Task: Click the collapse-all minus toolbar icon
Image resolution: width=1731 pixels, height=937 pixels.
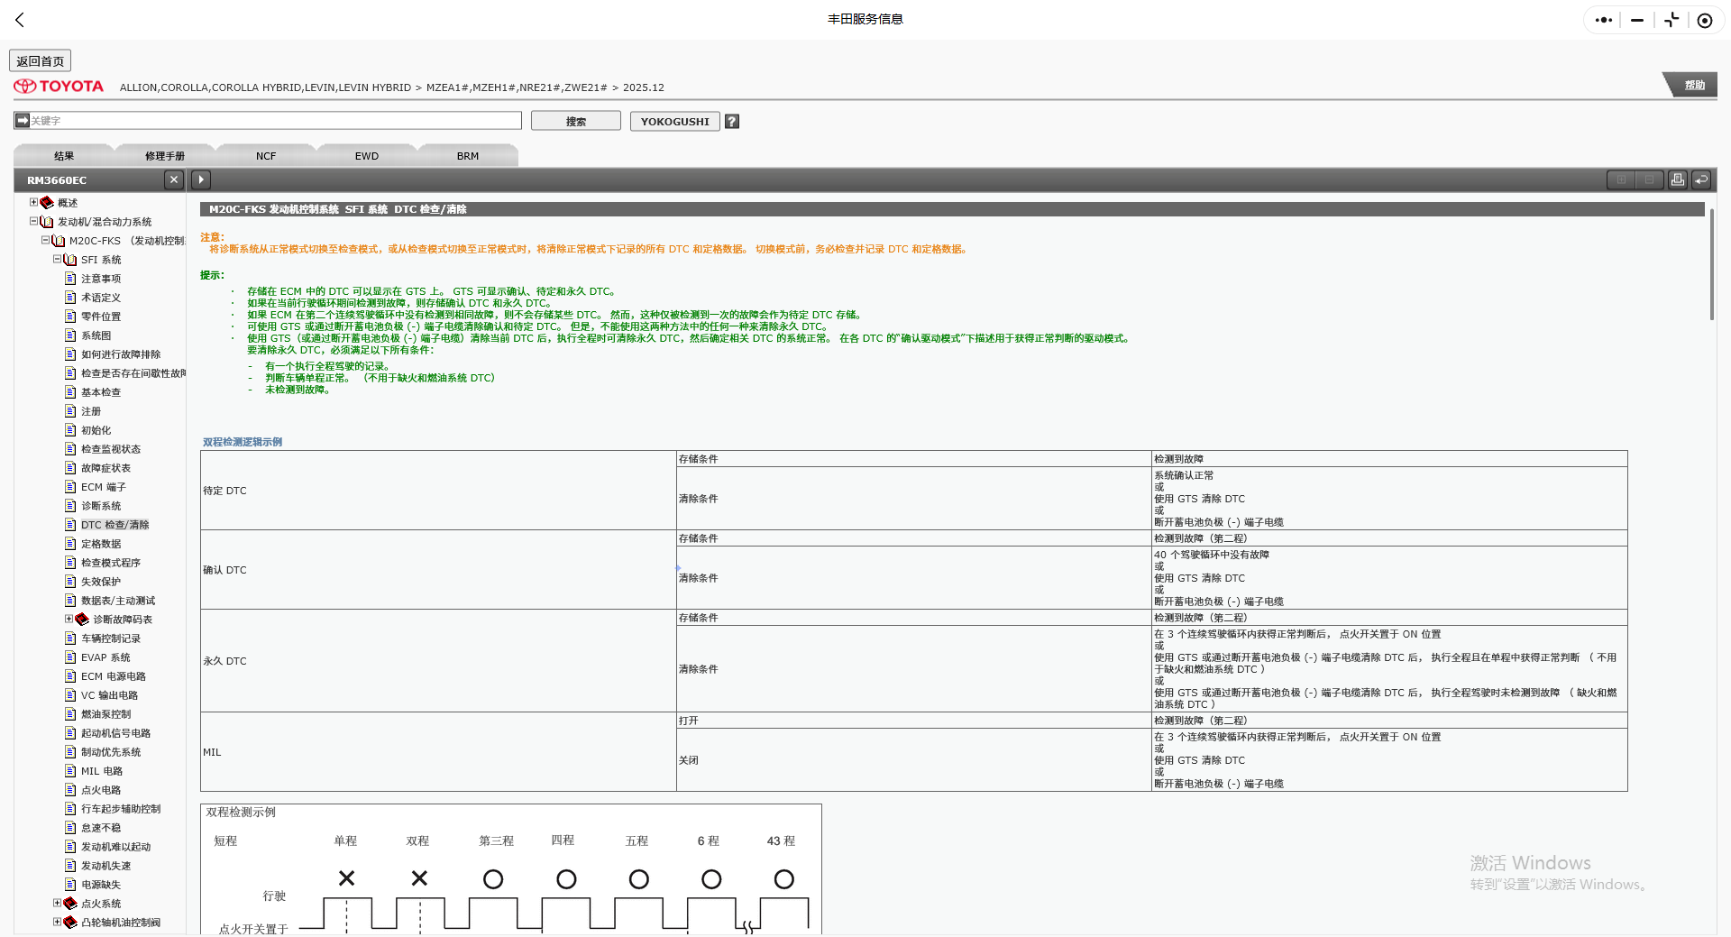Action: [1649, 179]
